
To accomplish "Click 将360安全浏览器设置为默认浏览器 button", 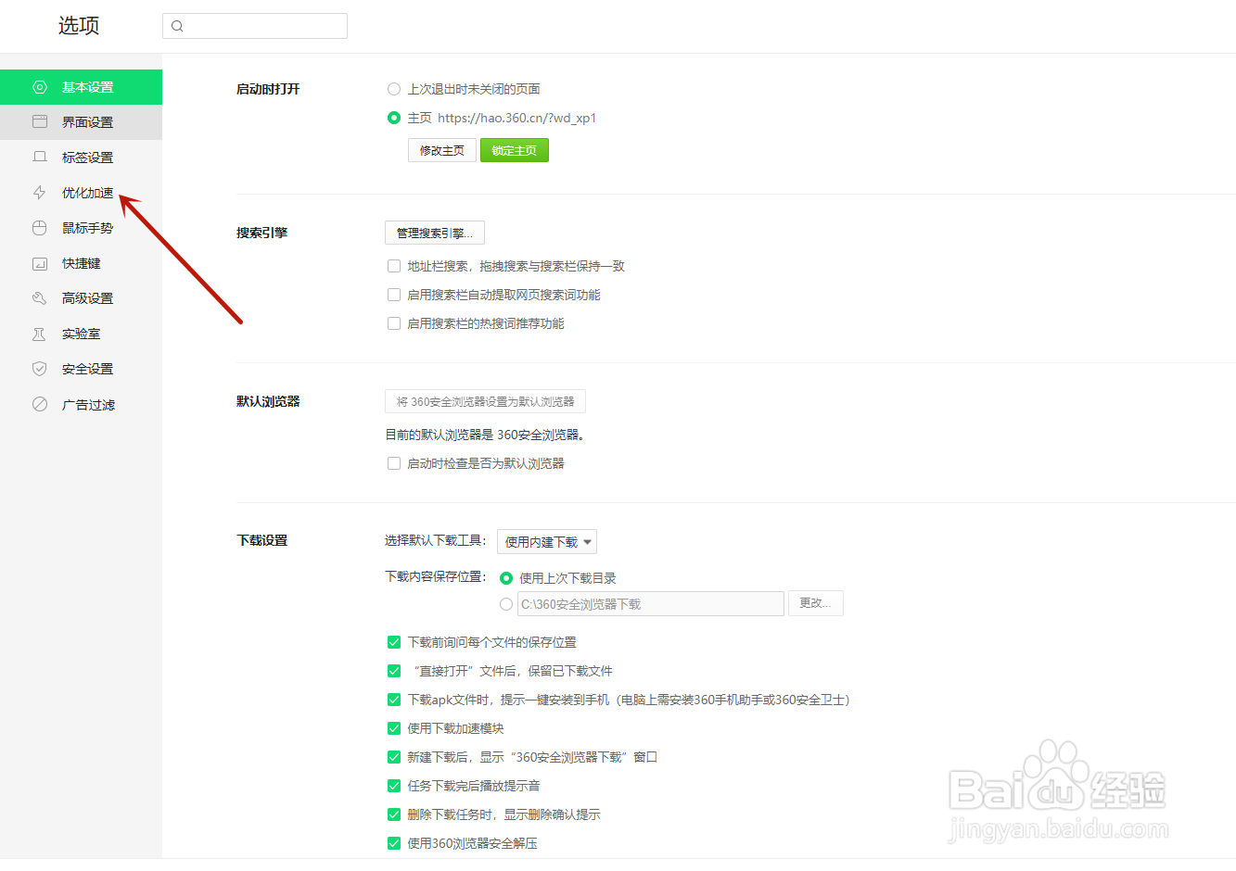I will [x=485, y=401].
